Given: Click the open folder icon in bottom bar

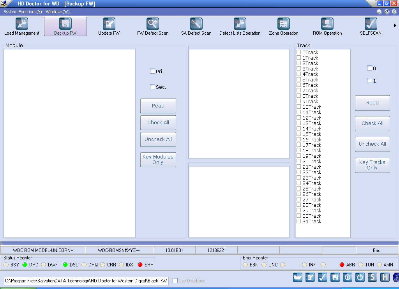Looking at the screenshot, I should tap(298, 277).
